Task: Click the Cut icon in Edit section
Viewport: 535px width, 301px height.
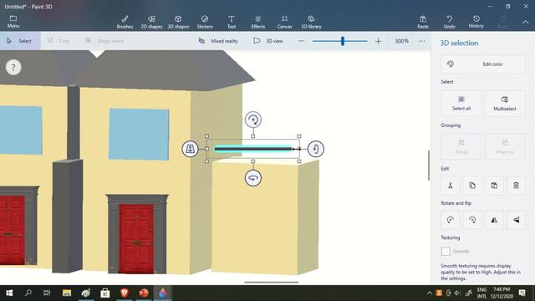Action: point(451,186)
